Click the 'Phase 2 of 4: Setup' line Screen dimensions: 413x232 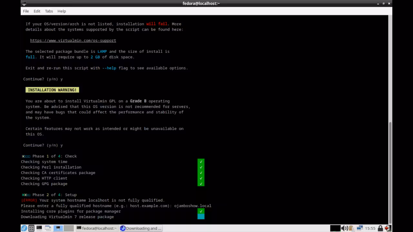[49, 195]
